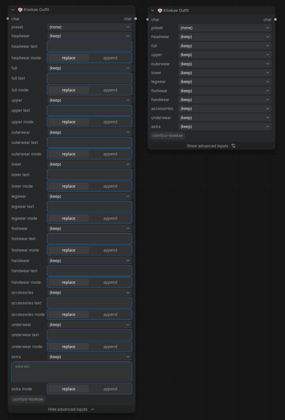Click the accessories text input field
This screenshot has width=285, height=420.
[x=89, y=303]
